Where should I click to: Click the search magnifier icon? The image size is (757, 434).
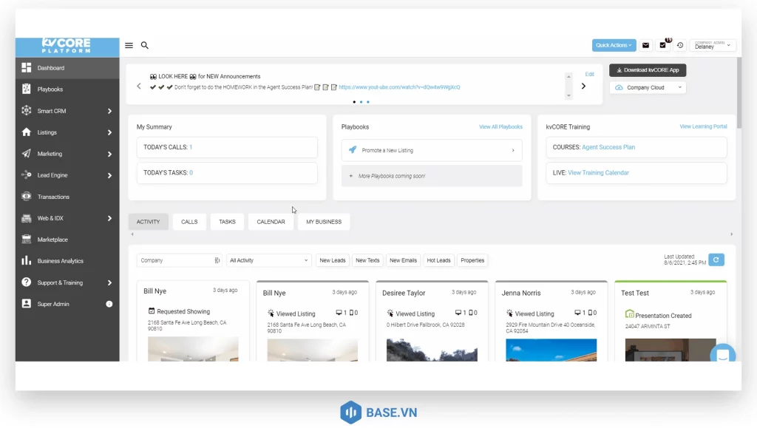145,45
